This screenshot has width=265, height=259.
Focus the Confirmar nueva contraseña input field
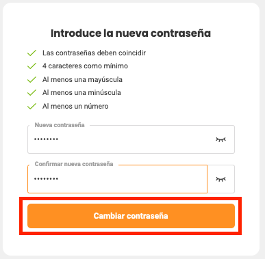coord(117,179)
